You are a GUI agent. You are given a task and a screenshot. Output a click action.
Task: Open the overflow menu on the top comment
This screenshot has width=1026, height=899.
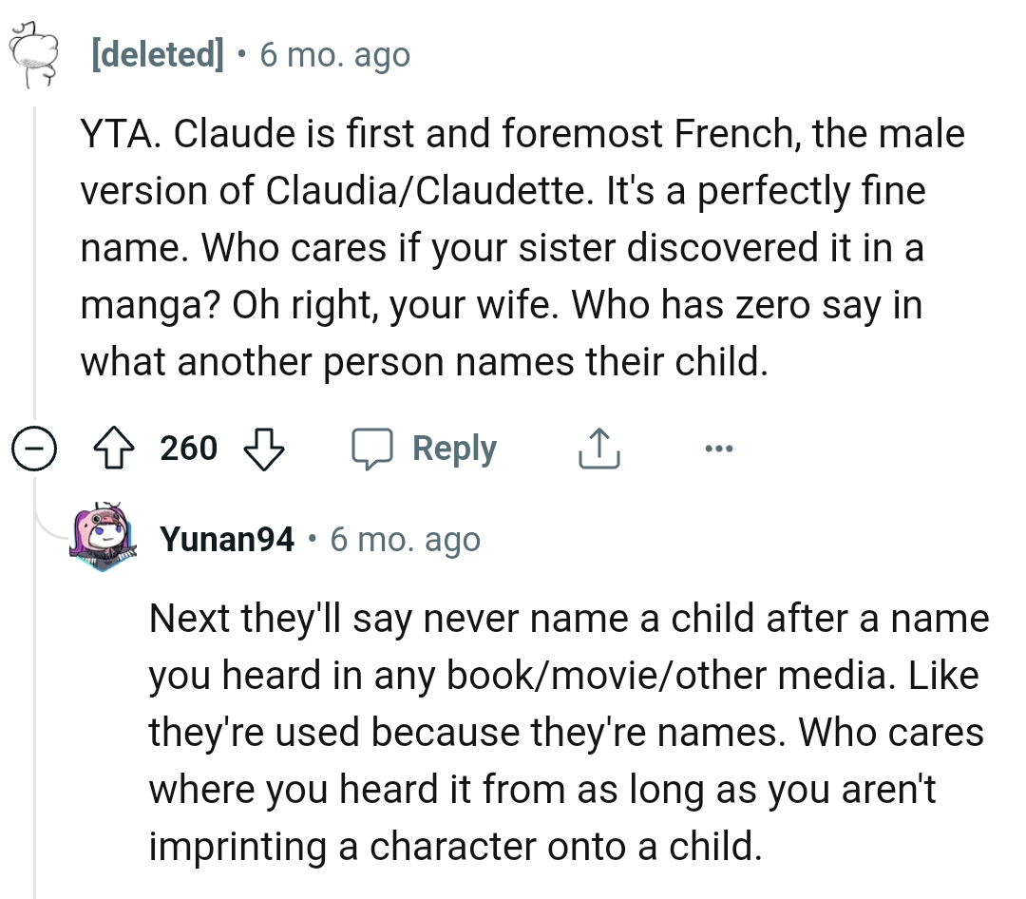coord(718,448)
